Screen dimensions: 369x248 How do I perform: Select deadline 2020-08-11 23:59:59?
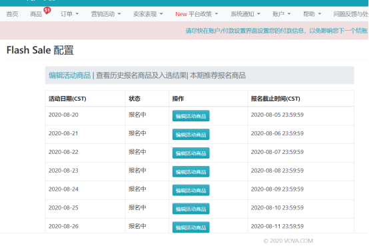click(277, 226)
